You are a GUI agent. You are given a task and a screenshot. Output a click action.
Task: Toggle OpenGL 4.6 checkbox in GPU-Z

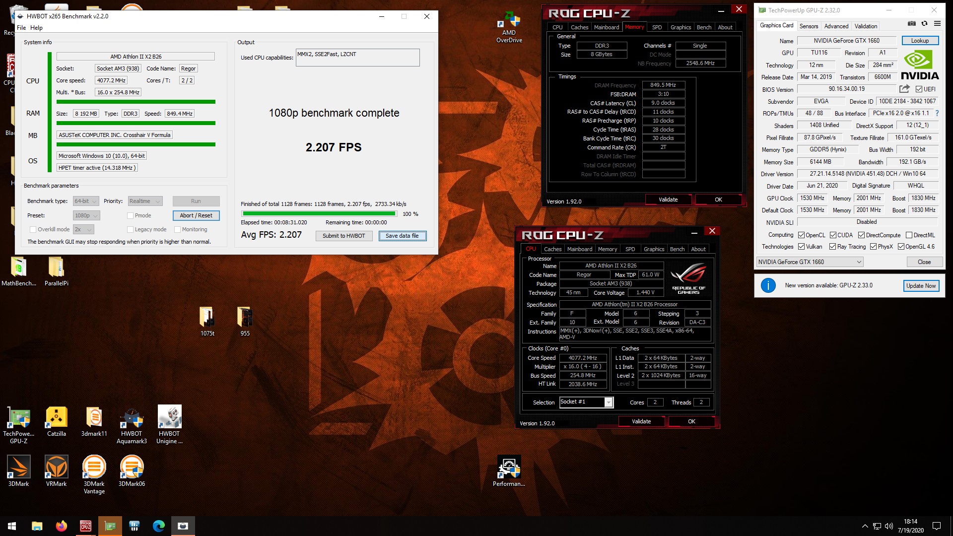901,247
